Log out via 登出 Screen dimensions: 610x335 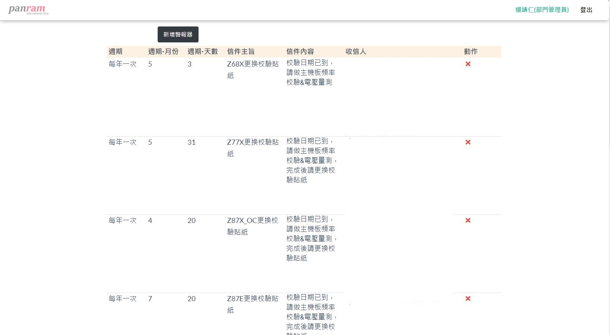click(586, 10)
